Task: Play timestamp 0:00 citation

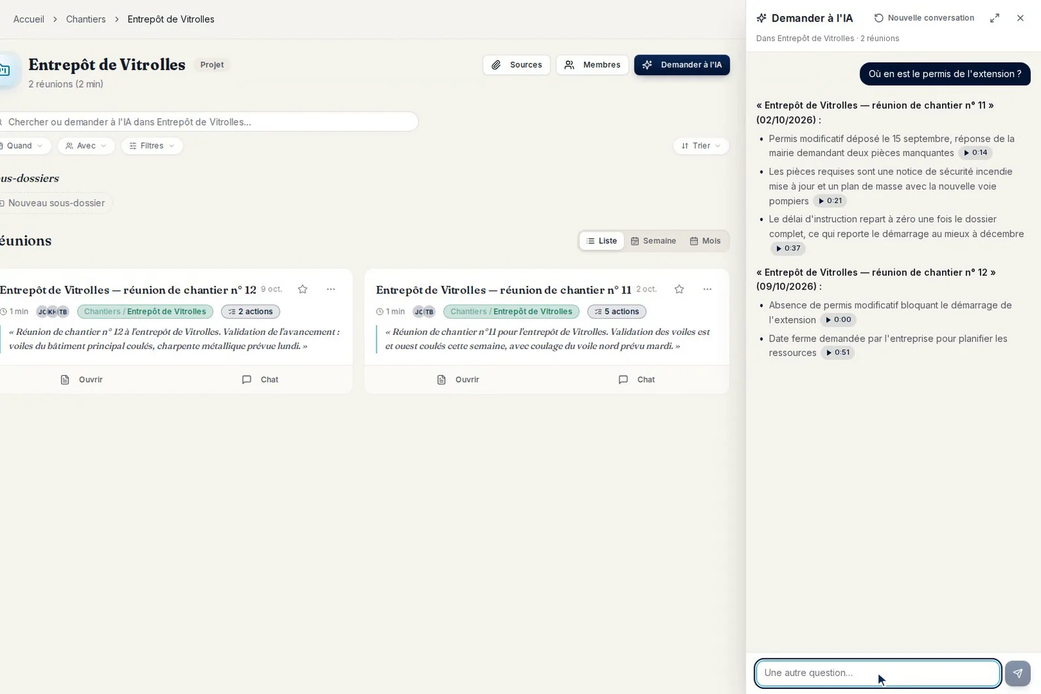Action: (x=838, y=320)
